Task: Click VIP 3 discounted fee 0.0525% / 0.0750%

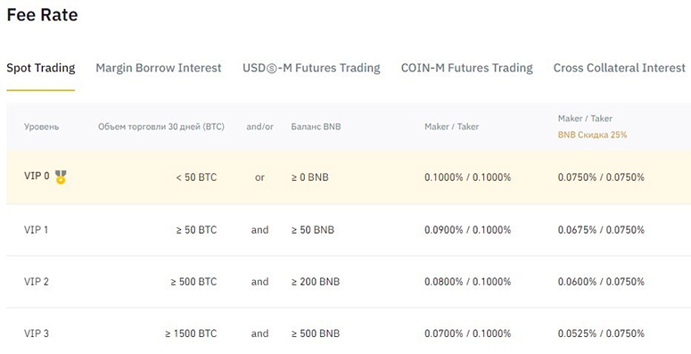Action: tap(601, 333)
